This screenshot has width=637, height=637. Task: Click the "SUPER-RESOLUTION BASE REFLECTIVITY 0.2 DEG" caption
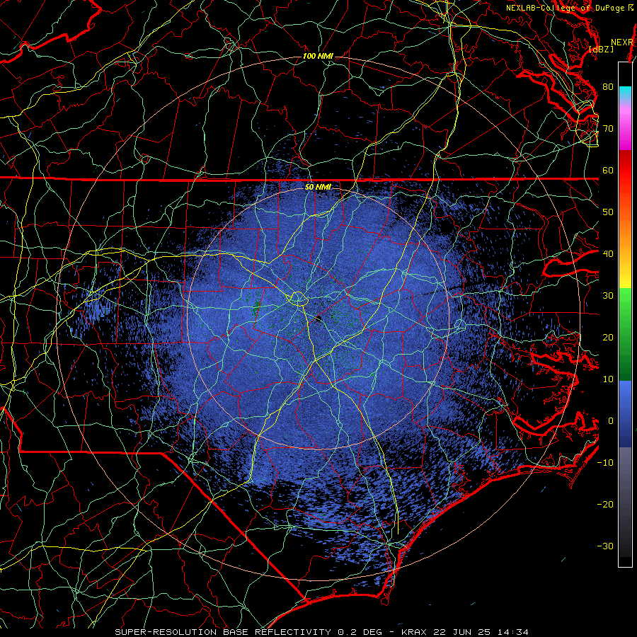248,632
